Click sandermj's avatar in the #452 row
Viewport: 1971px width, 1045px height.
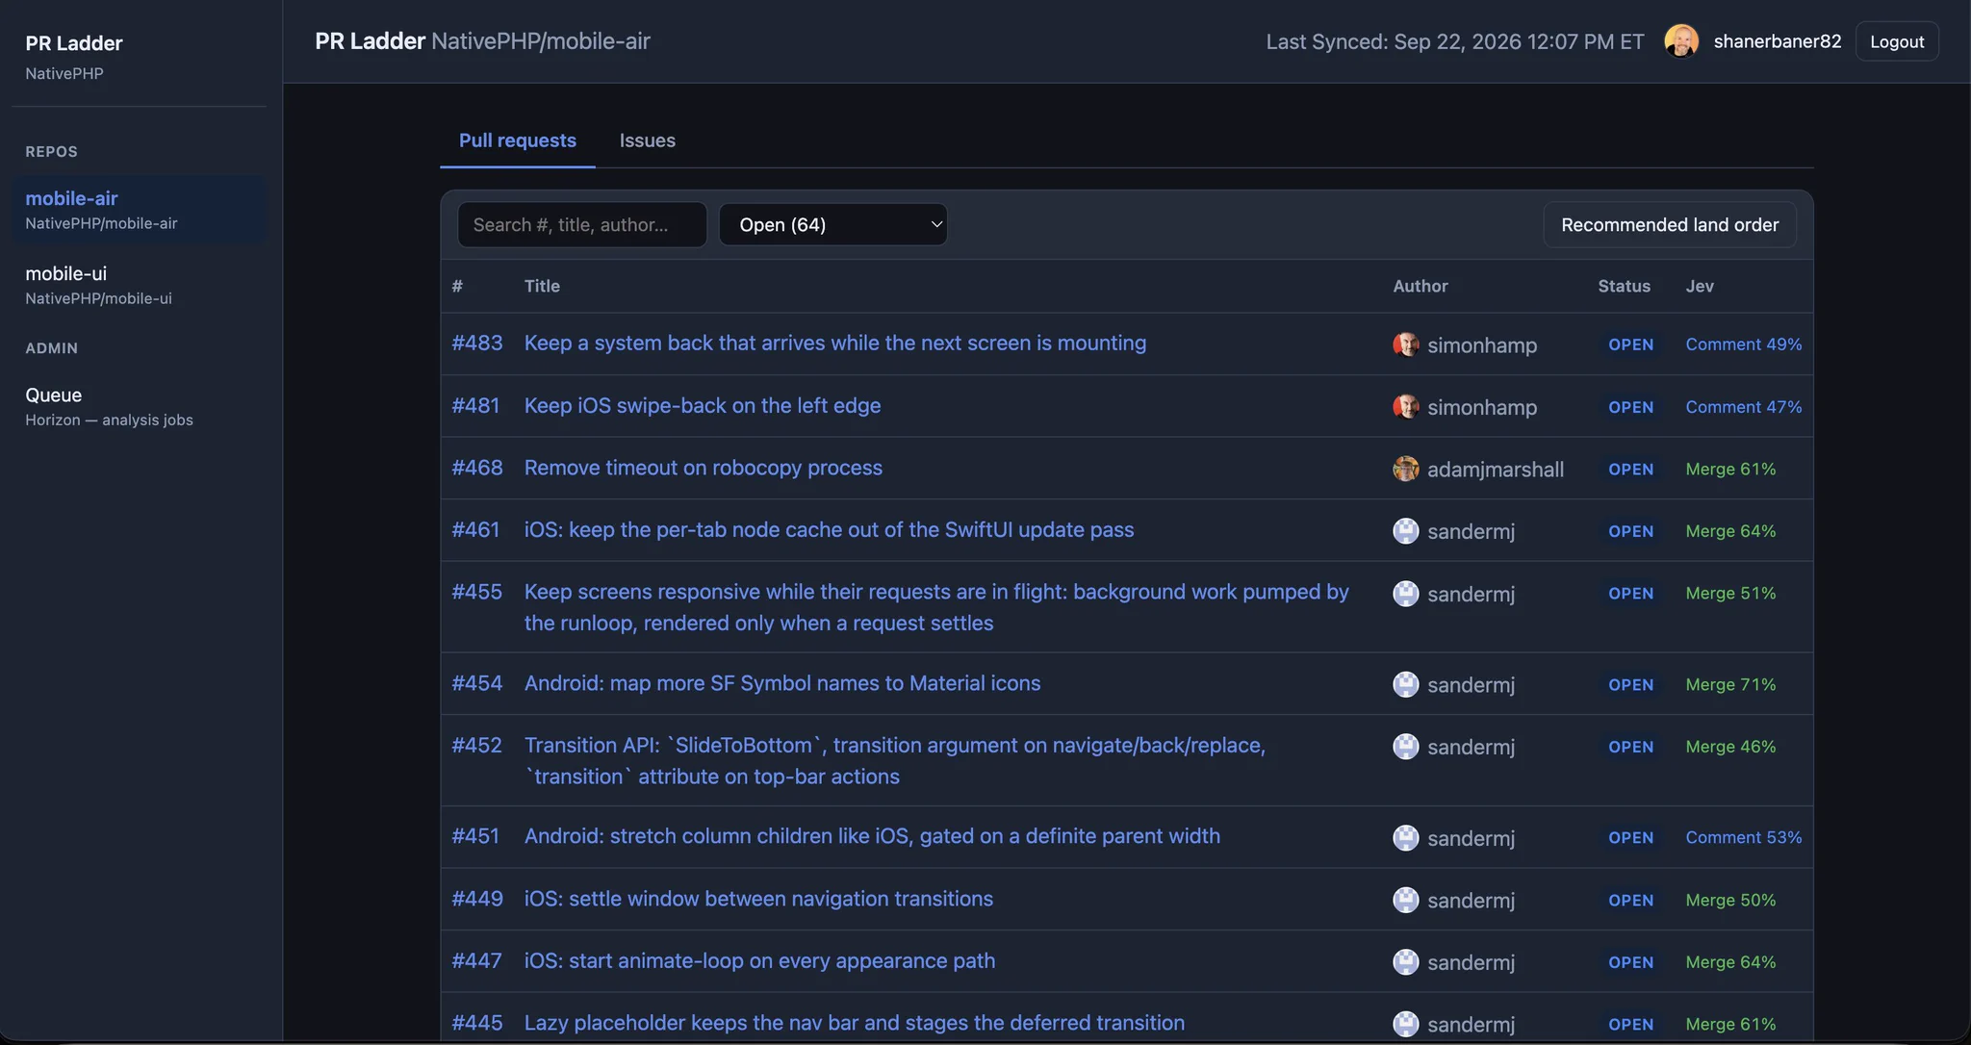(1406, 747)
